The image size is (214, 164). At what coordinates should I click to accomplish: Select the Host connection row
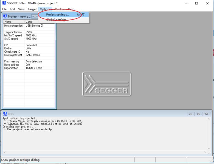tap(29, 26)
